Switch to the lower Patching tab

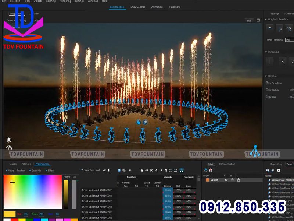[26, 164]
